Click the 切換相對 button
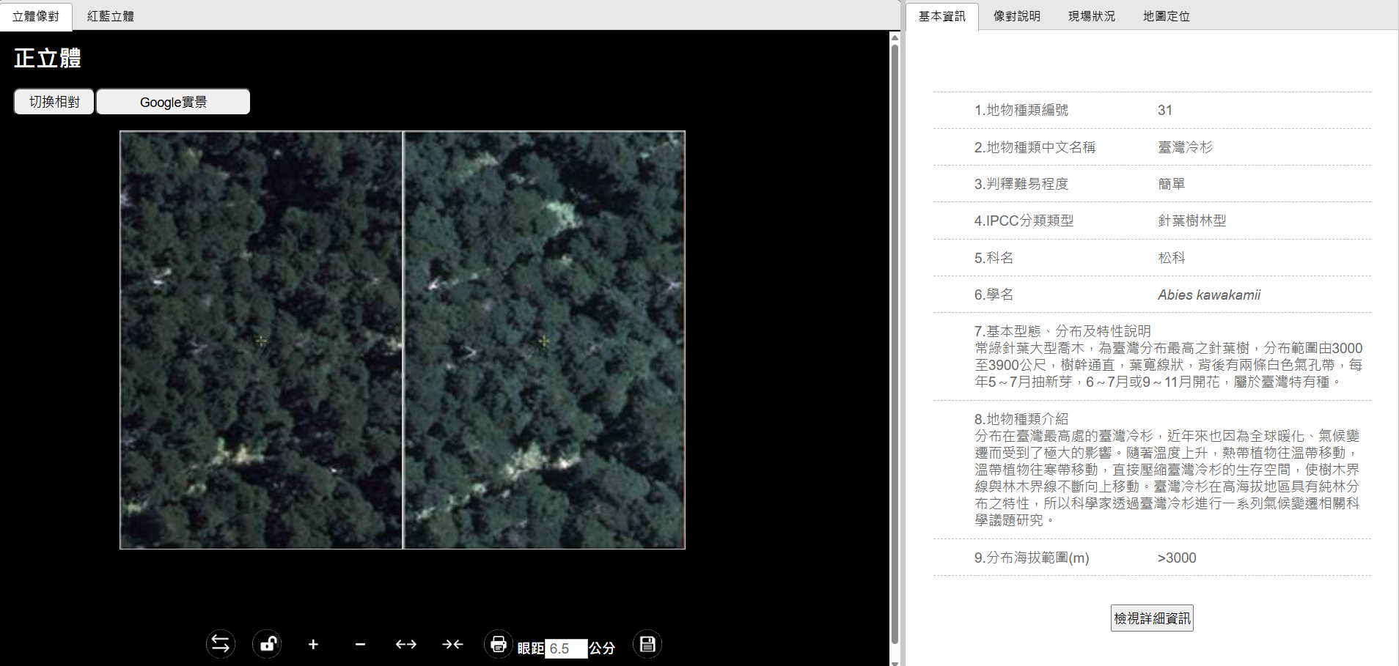The height and width of the screenshot is (666, 1399). [53, 101]
